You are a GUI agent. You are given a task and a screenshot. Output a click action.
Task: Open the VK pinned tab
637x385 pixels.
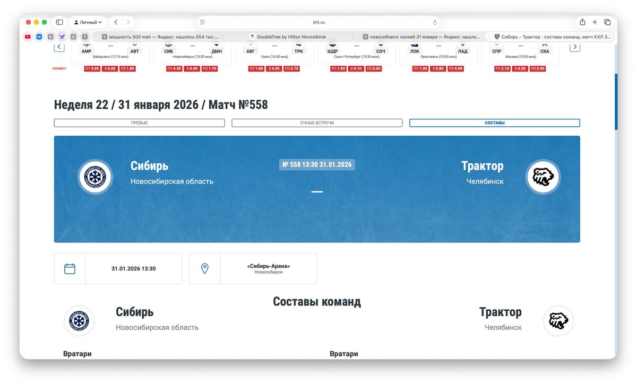[x=39, y=37]
